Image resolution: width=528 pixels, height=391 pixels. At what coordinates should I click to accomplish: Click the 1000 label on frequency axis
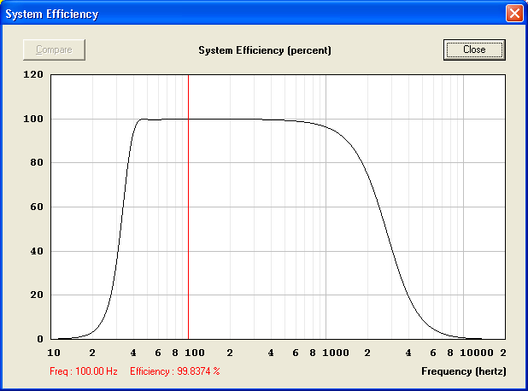tap(336, 353)
